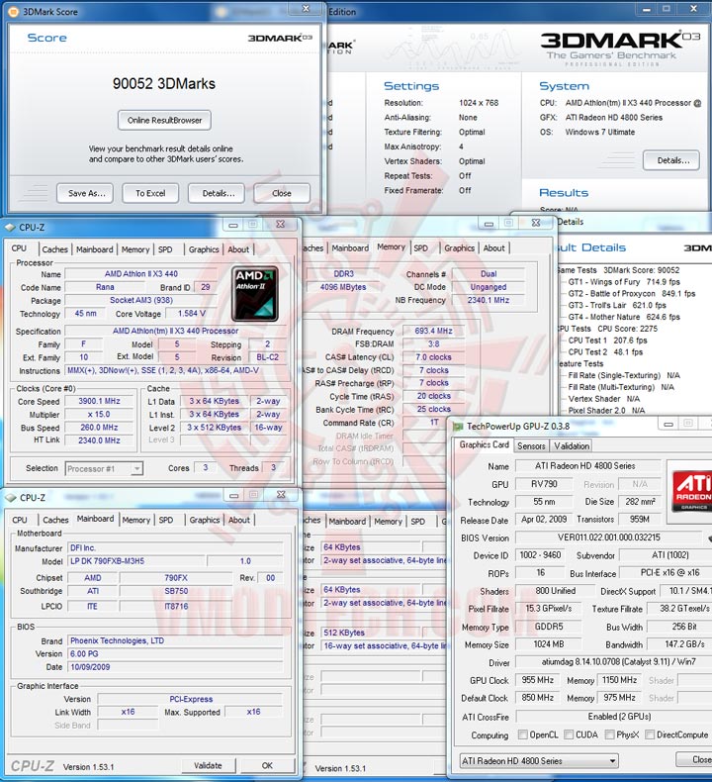Open Details in the 3DMark Score dialog
The image size is (712, 782).
coord(217,193)
